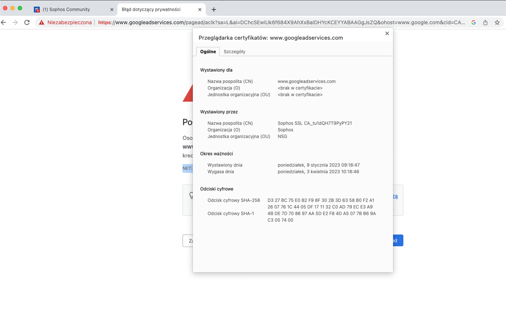Switch to the Szczegóły tab

(234, 51)
